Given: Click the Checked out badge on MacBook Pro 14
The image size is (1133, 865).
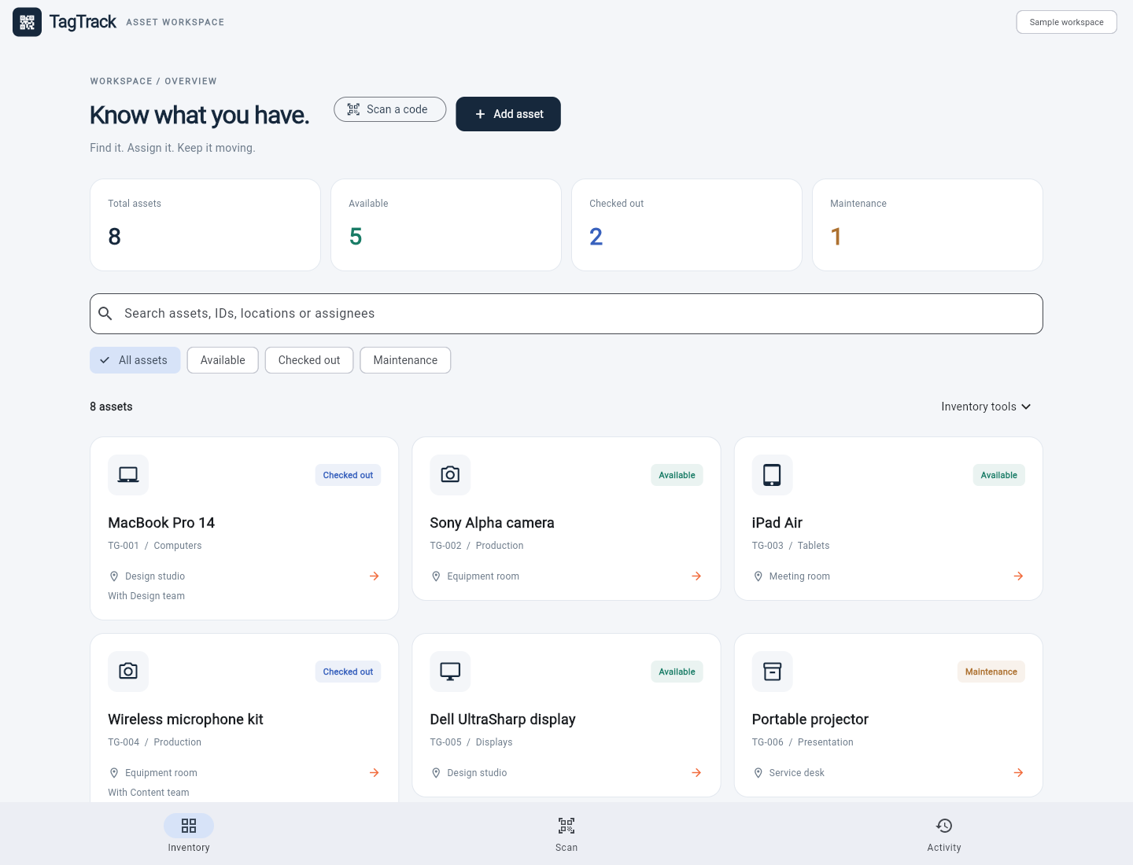Looking at the screenshot, I should (x=348, y=475).
